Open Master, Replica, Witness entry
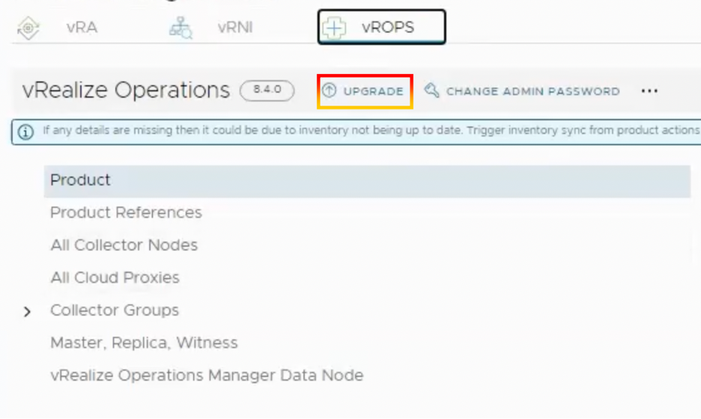Screen dimensions: 701x419 144,343
